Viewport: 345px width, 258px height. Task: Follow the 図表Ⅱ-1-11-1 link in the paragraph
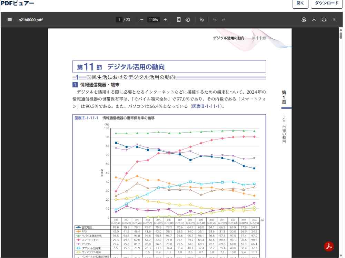[x=206, y=106]
